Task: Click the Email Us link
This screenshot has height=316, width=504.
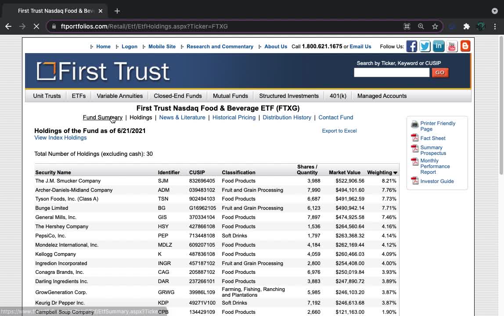Action: click(x=360, y=46)
